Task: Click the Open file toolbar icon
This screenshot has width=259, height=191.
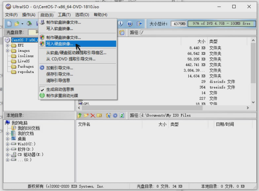Action: point(17,24)
